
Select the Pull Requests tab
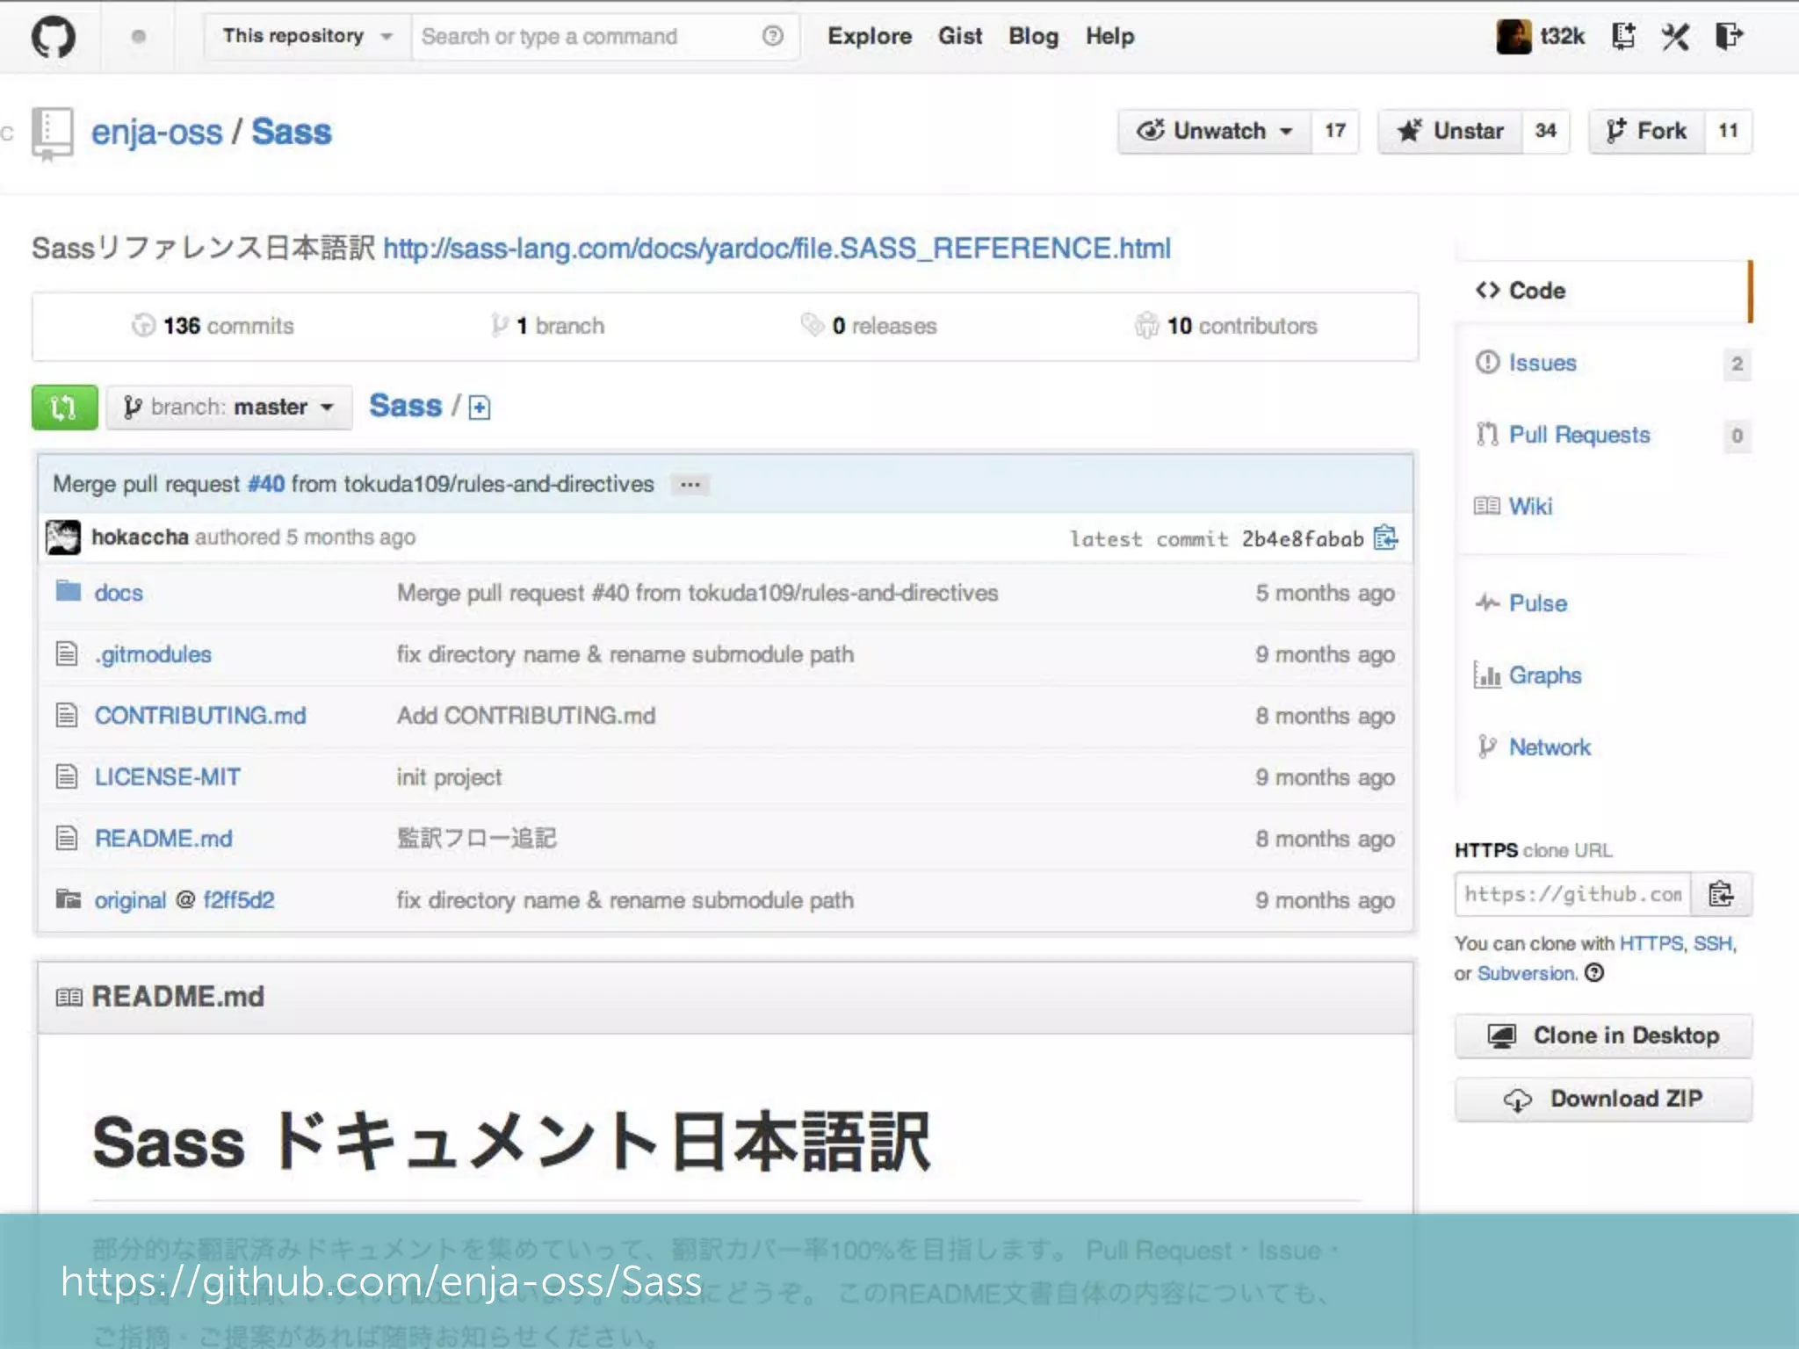1603,435
